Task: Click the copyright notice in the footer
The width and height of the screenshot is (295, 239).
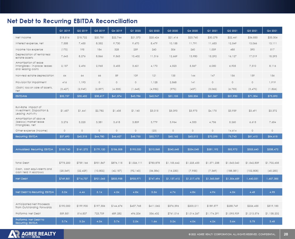Action: point(232,234)
